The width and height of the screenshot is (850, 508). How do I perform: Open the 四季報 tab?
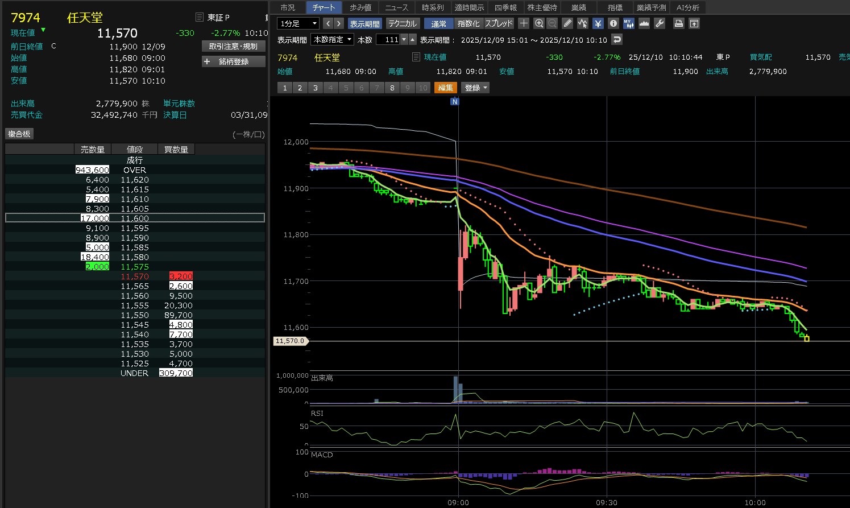tap(505, 7)
